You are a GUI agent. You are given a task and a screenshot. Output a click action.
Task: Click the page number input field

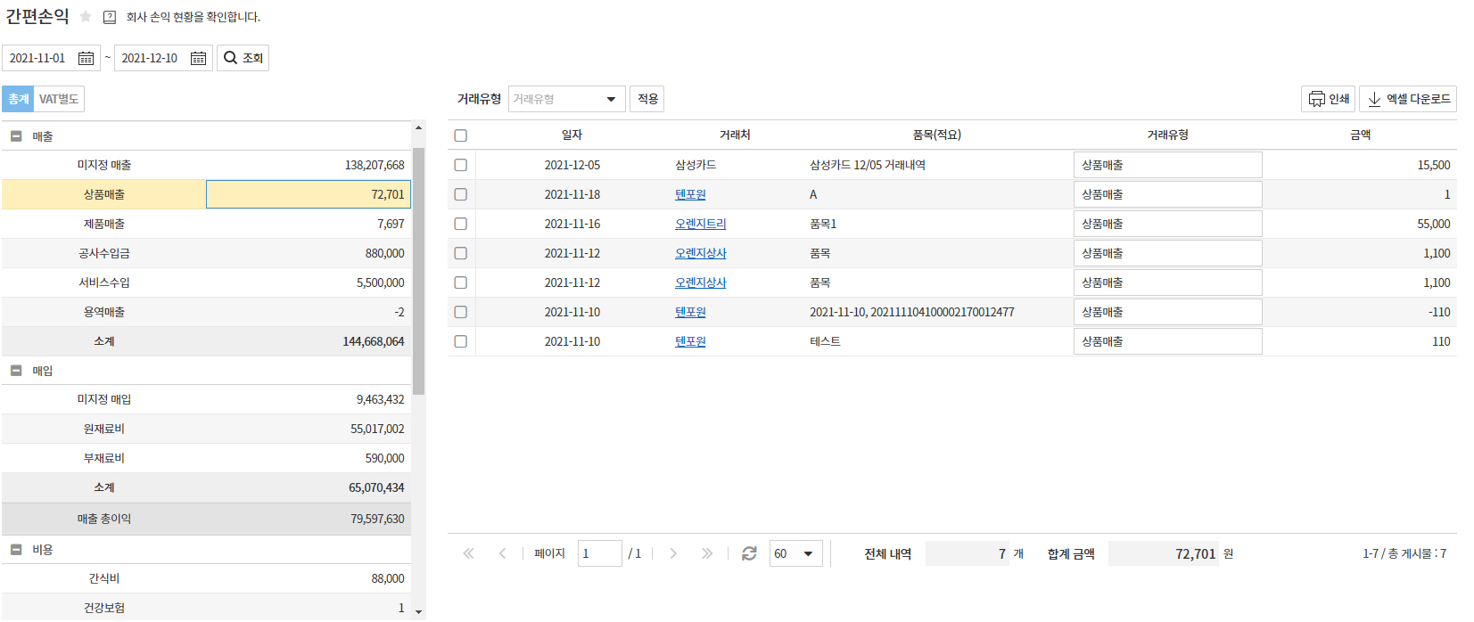tap(599, 553)
